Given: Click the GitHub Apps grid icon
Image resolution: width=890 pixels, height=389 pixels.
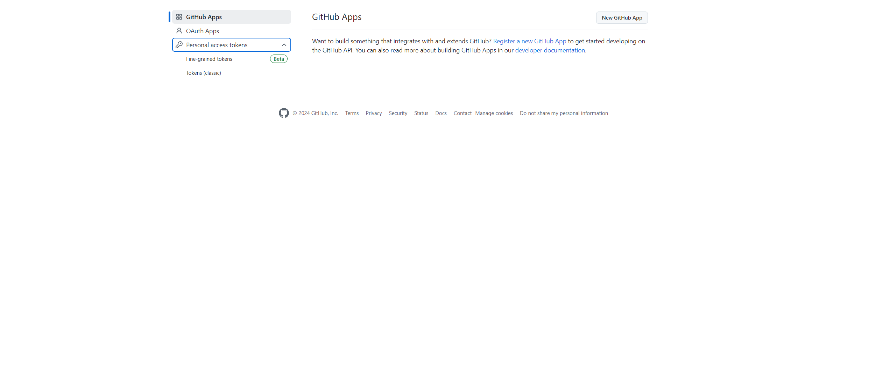Looking at the screenshot, I should pos(179,16).
